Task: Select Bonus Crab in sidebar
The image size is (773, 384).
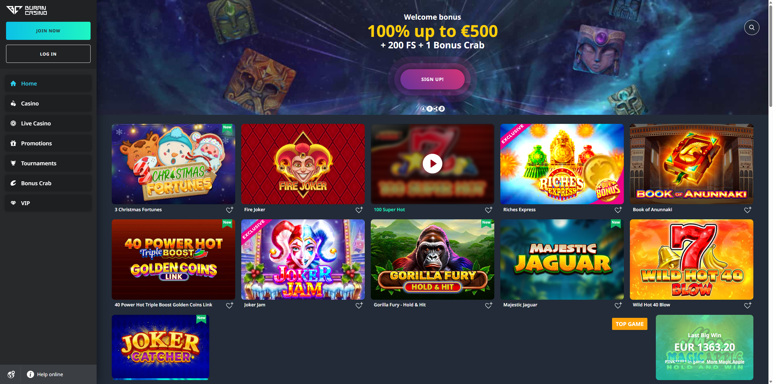Action: coord(48,183)
